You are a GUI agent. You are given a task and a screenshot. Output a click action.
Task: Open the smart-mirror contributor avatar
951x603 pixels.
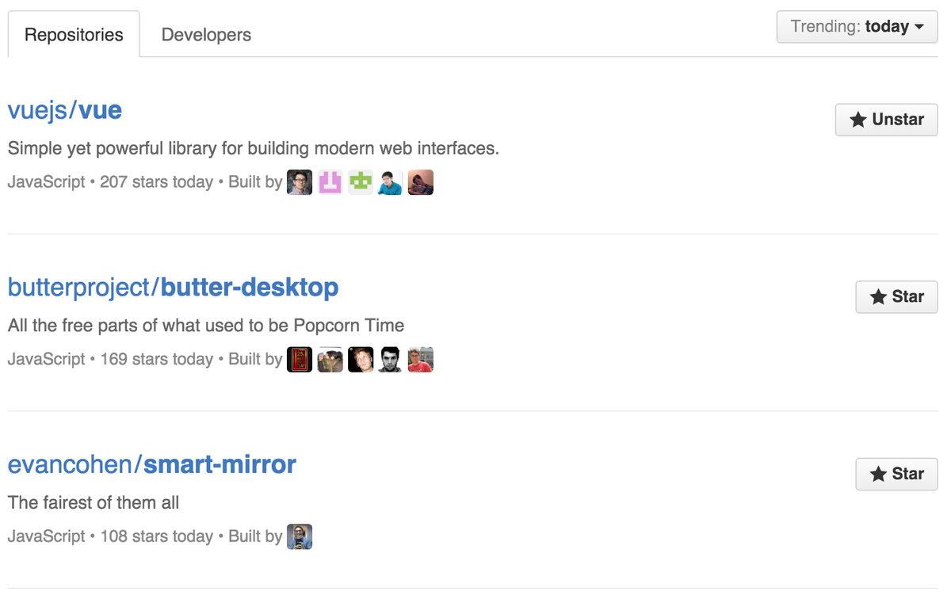pyautogui.click(x=300, y=536)
